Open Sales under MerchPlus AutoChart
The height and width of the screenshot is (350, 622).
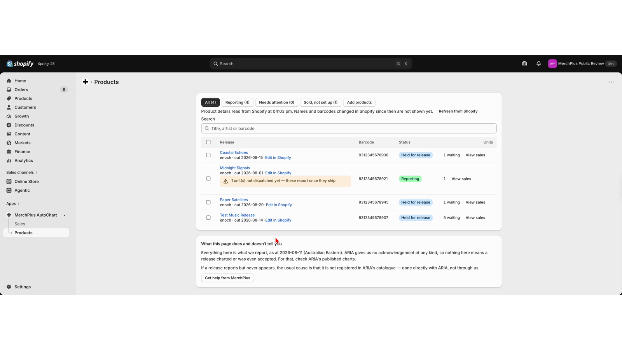[20, 224]
